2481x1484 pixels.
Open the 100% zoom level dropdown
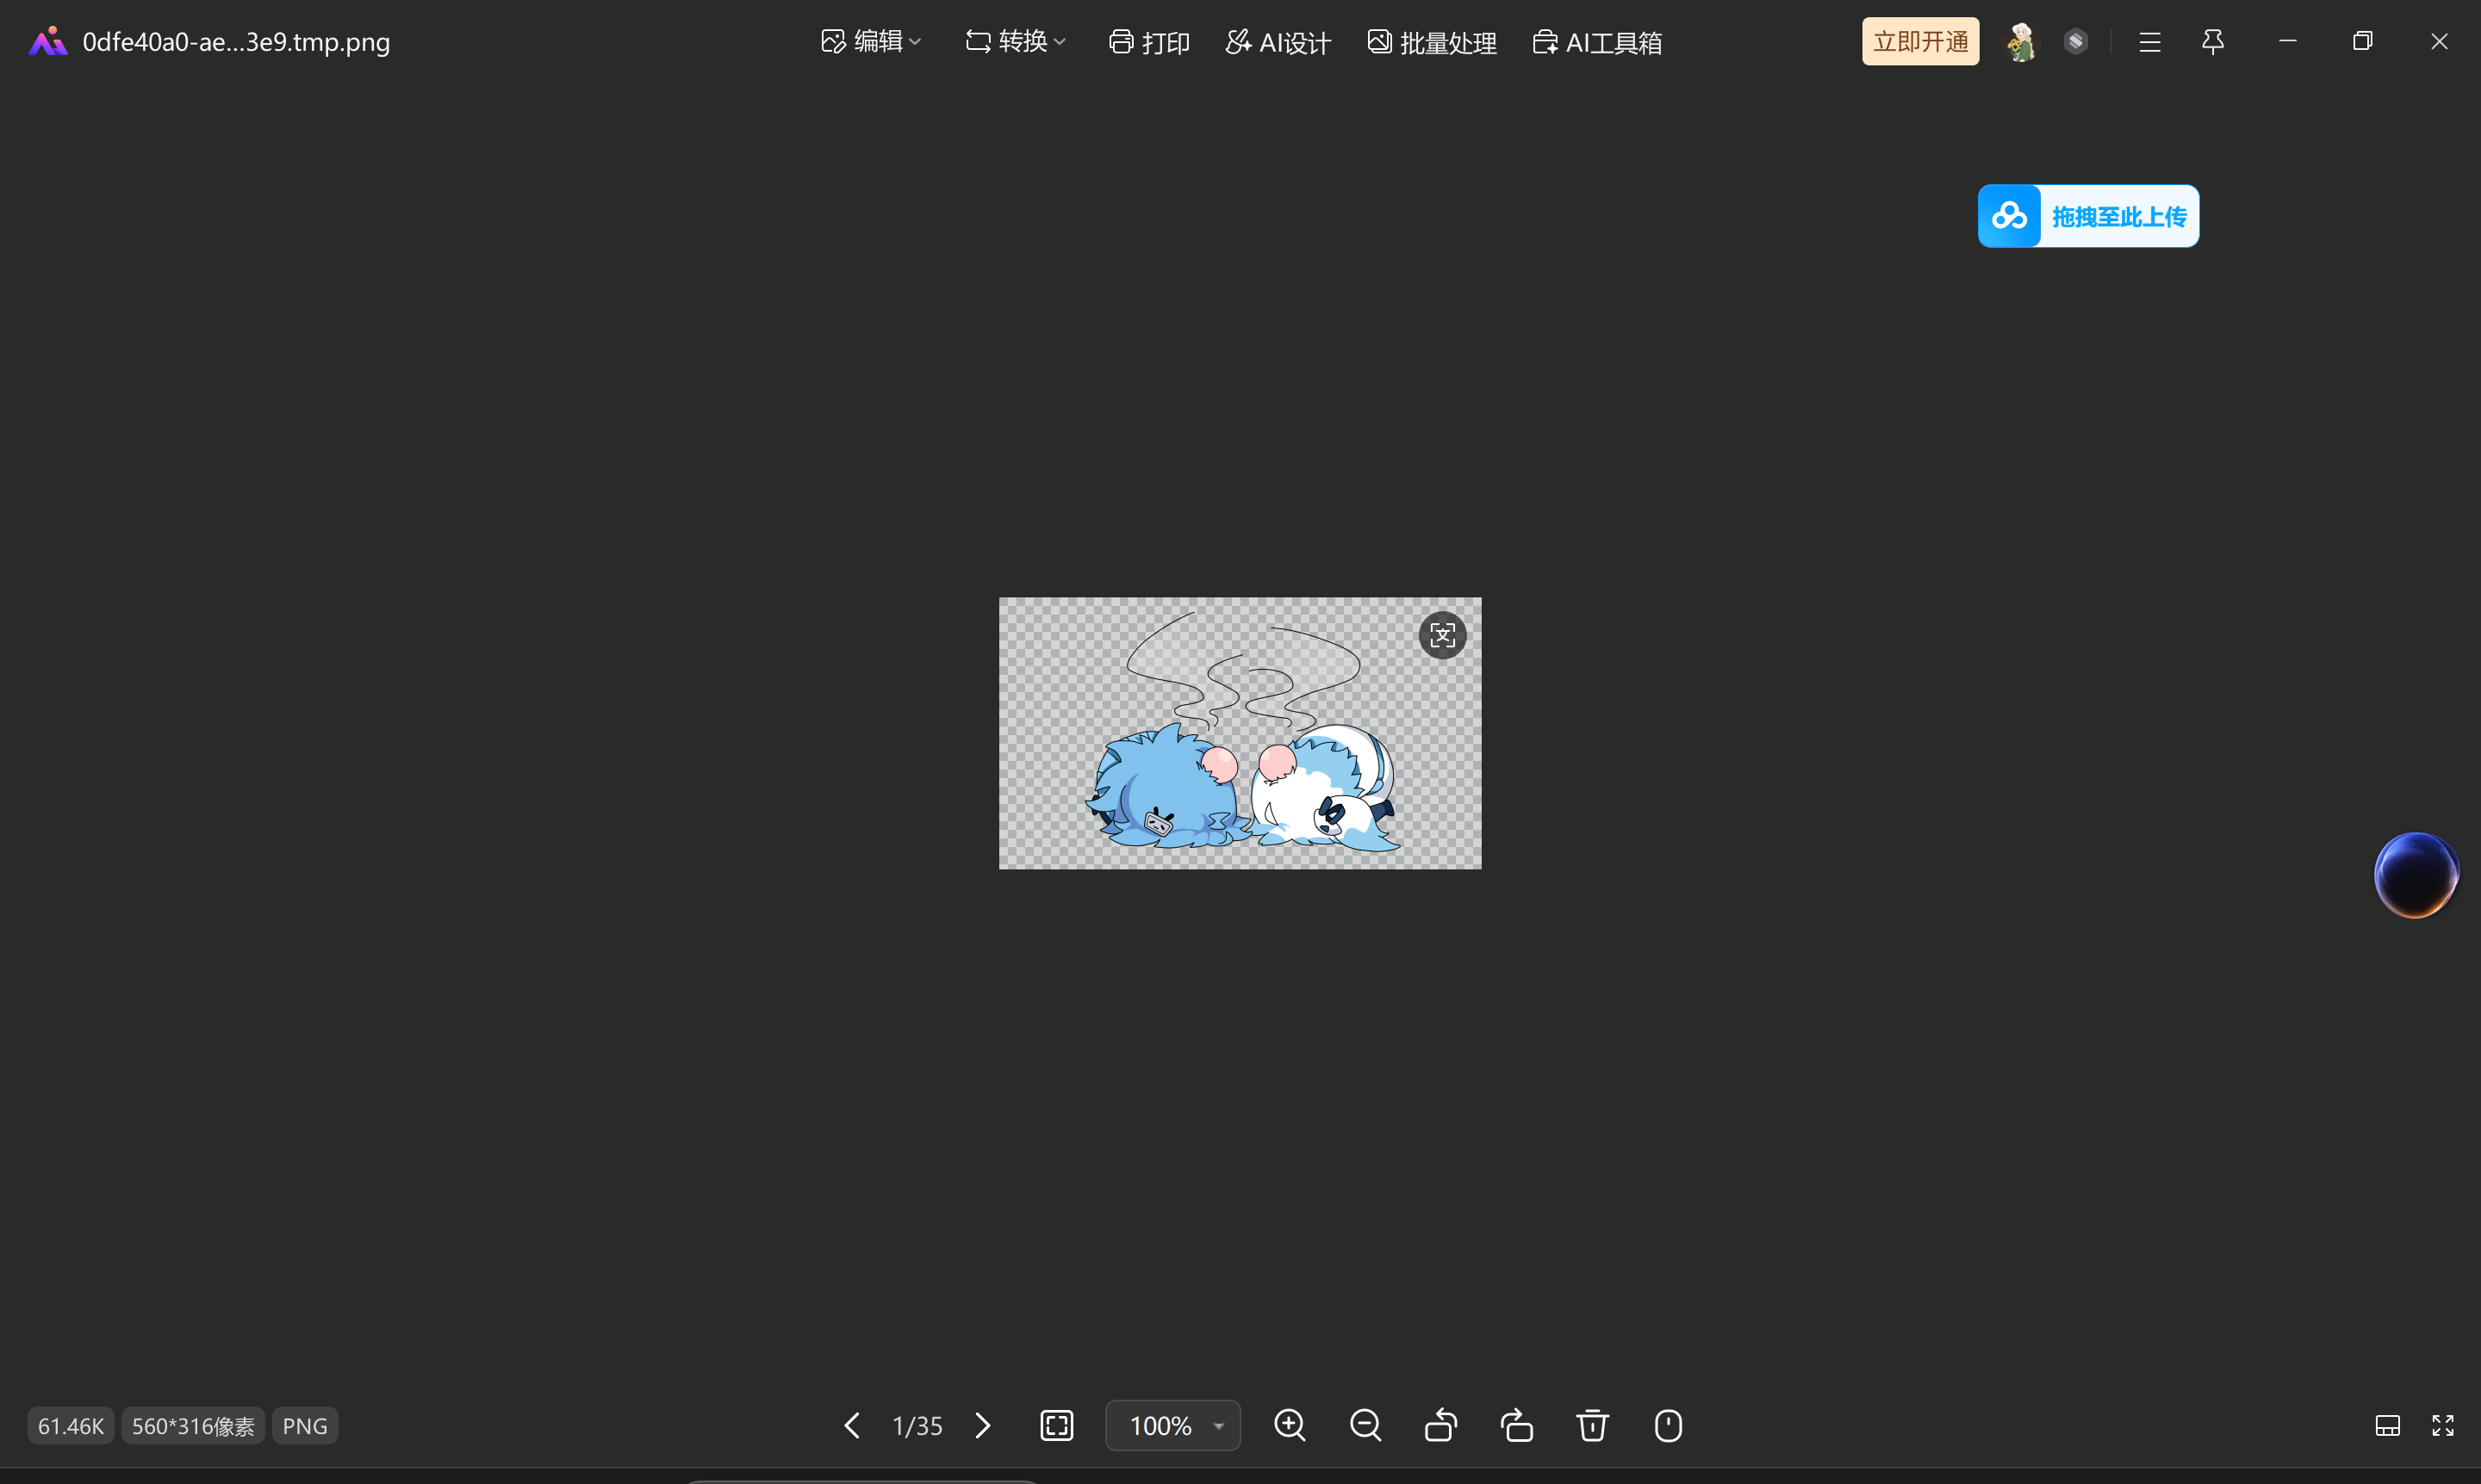click(1218, 1425)
